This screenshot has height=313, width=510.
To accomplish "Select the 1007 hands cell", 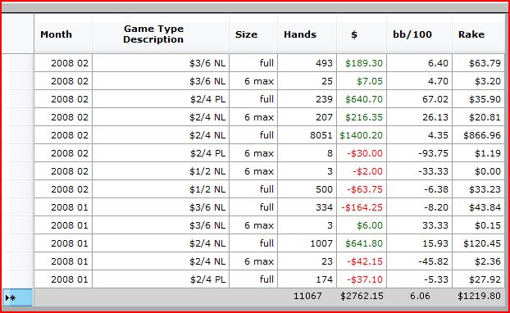I will click(307, 243).
